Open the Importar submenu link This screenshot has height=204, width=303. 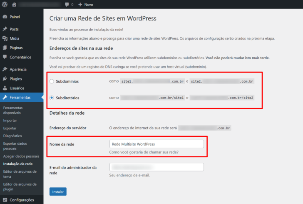[10, 120]
